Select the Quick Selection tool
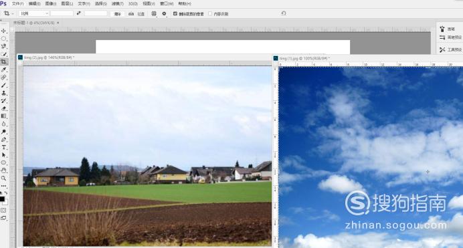Image resolution: width=463 pixels, height=248 pixels. tap(3, 54)
